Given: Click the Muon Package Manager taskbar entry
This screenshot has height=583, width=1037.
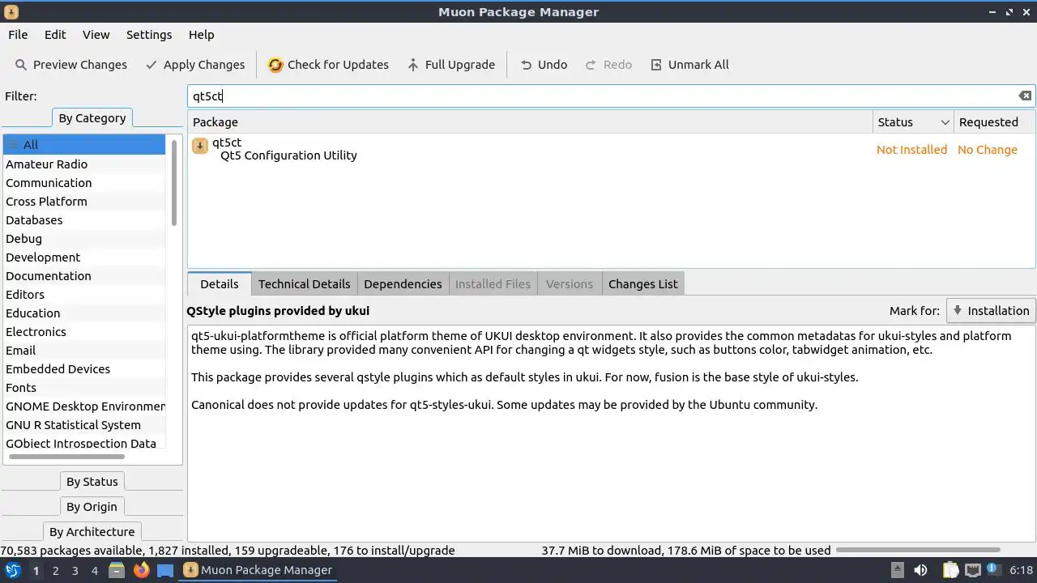Looking at the screenshot, I should point(258,570).
